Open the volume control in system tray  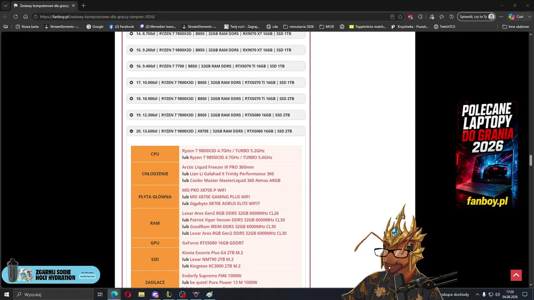497,295
